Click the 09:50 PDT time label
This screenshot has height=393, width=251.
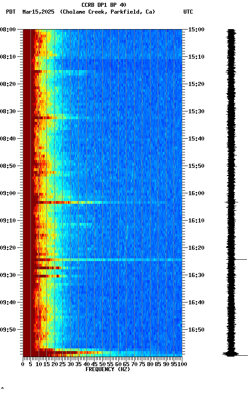pyautogui.click(x=8, y=330)
